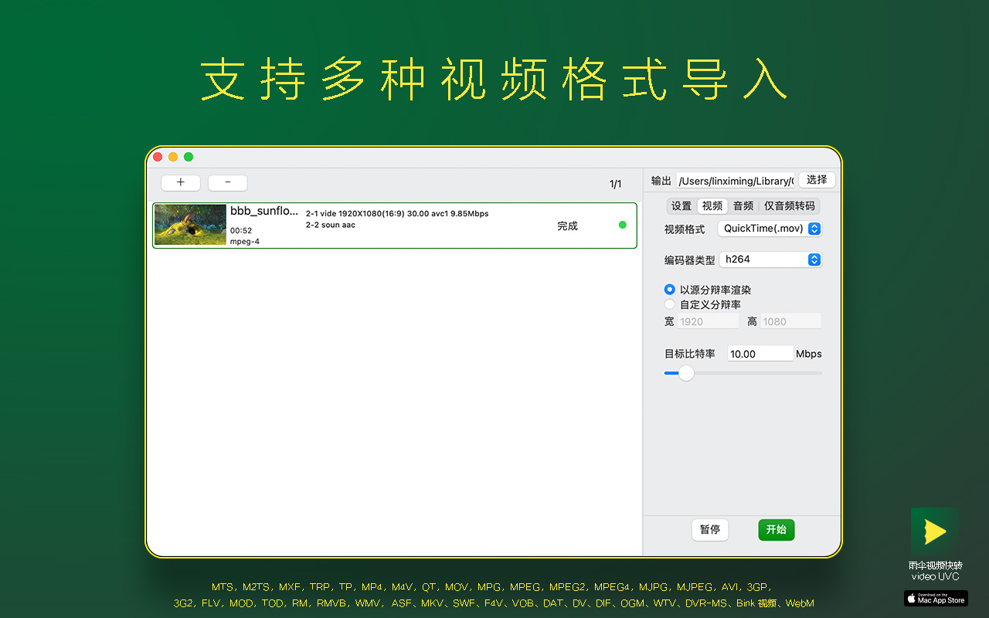Select the custom resolution radio button
Viewport: 989px width, 618px height.
[670, 304]
